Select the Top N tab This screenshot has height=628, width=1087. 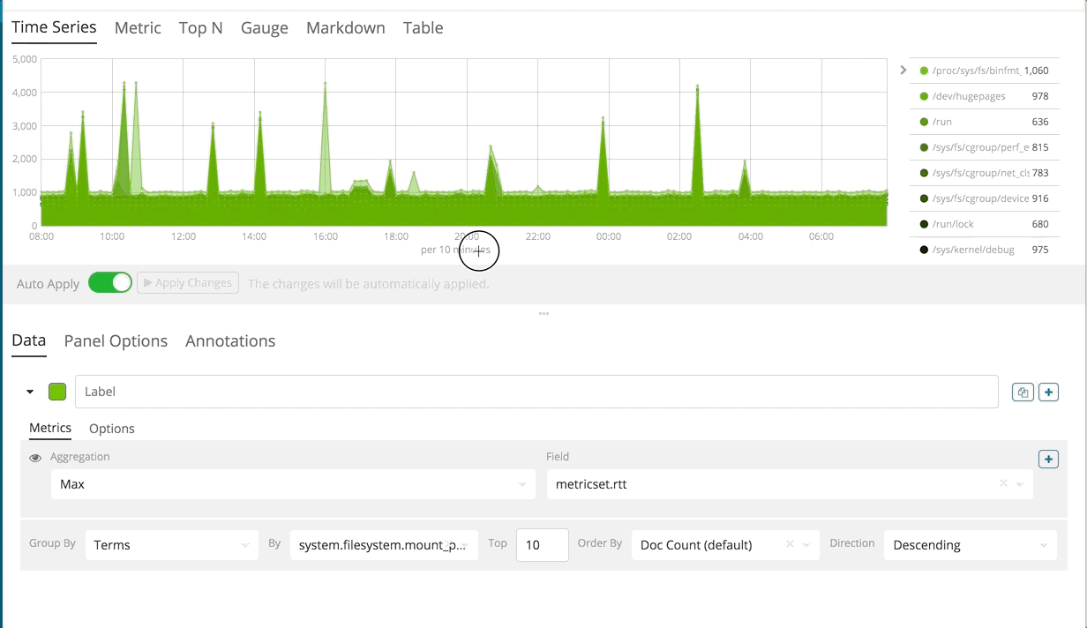(x=200, y=27)
